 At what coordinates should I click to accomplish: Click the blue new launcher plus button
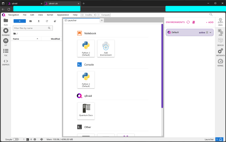pyautogui.click(x=20, y=21)
